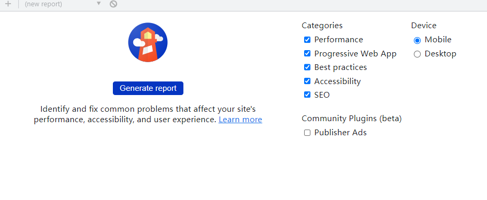Uncheck the Performance category checkbox
Image resolution: width=487 pixels, height=200 pixels.
[x=307, y=40]
